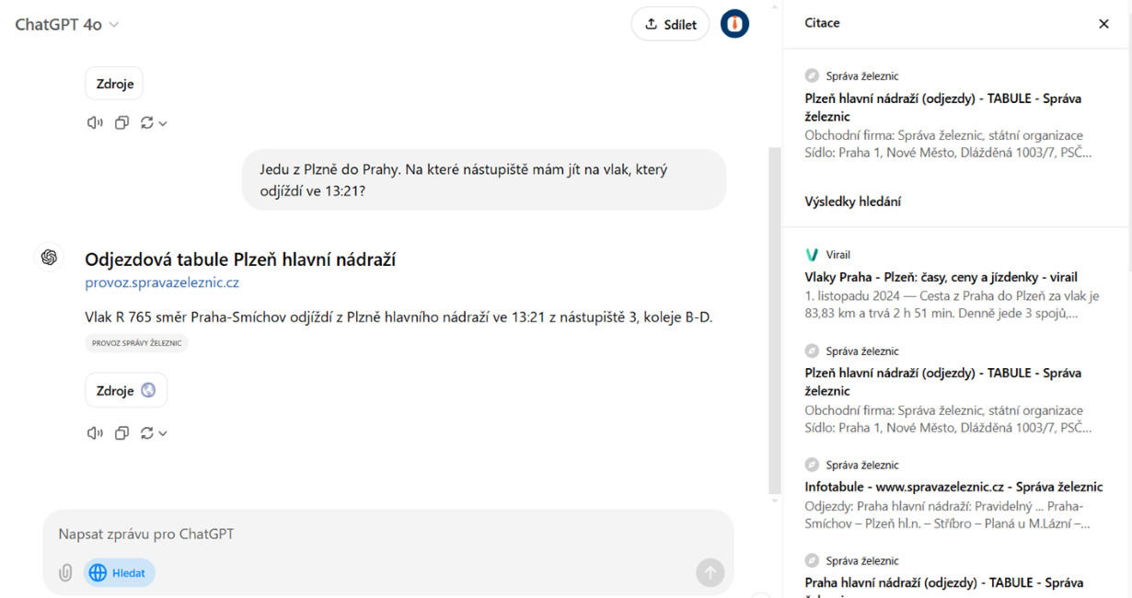Copy the answer about train R 765
The width and height of the screenshot is (1132, 598).
[x=121, y=432]
